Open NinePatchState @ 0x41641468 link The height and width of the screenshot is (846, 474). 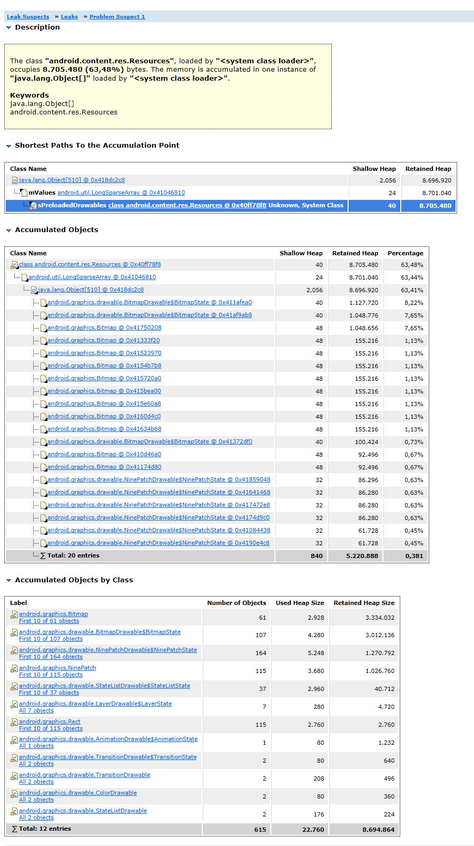coord(159,492)
